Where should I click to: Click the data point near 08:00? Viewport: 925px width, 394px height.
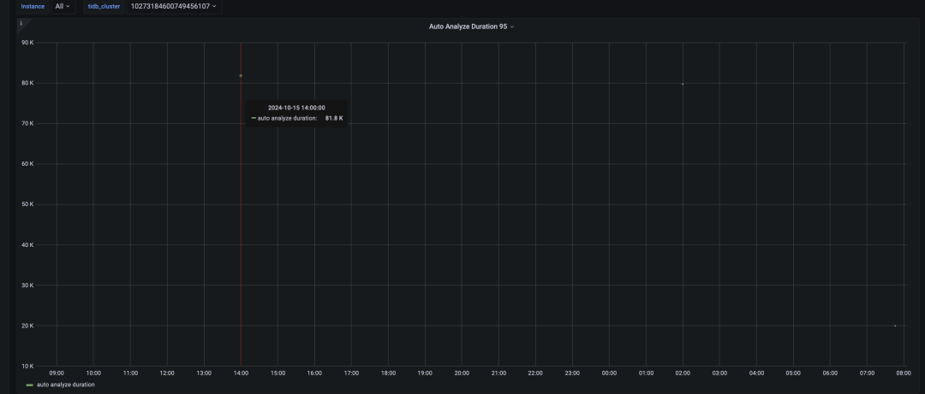(x=895, y=326)
